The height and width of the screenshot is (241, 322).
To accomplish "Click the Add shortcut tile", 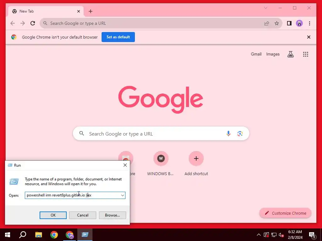I will (x=196, y=163).
